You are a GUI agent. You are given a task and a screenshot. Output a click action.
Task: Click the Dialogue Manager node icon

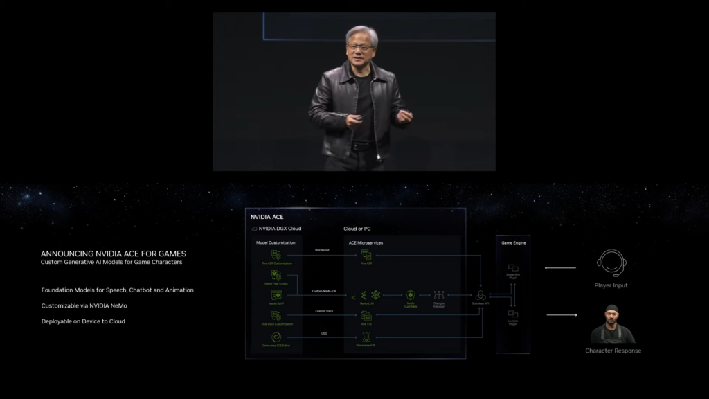tap(438, 294)
